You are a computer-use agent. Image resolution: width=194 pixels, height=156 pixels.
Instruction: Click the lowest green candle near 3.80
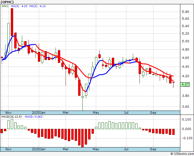click(x=83, y=97)
